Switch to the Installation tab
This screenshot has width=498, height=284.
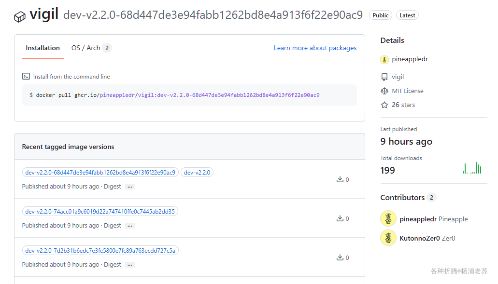tap(43, 48)
